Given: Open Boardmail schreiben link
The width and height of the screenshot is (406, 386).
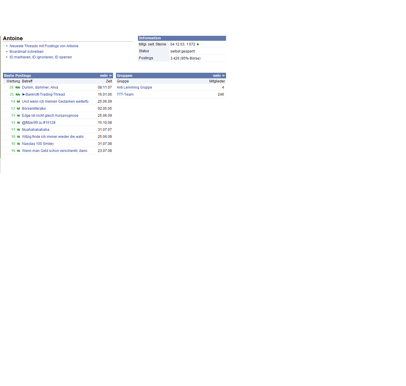Looking at the screenshot, I should [x=26, y=52].
